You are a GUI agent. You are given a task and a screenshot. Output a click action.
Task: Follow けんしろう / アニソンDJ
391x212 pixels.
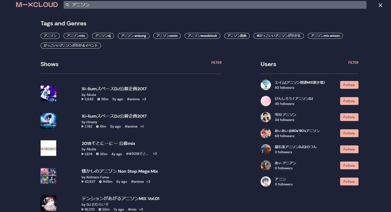(349, 101)
